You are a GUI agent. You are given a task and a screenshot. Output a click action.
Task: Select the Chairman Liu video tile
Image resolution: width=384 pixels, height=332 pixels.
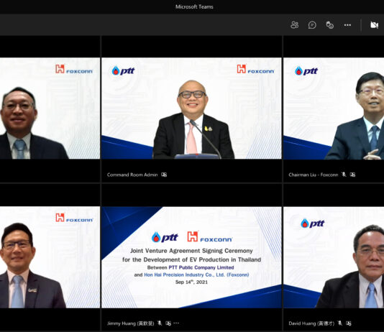334,109
